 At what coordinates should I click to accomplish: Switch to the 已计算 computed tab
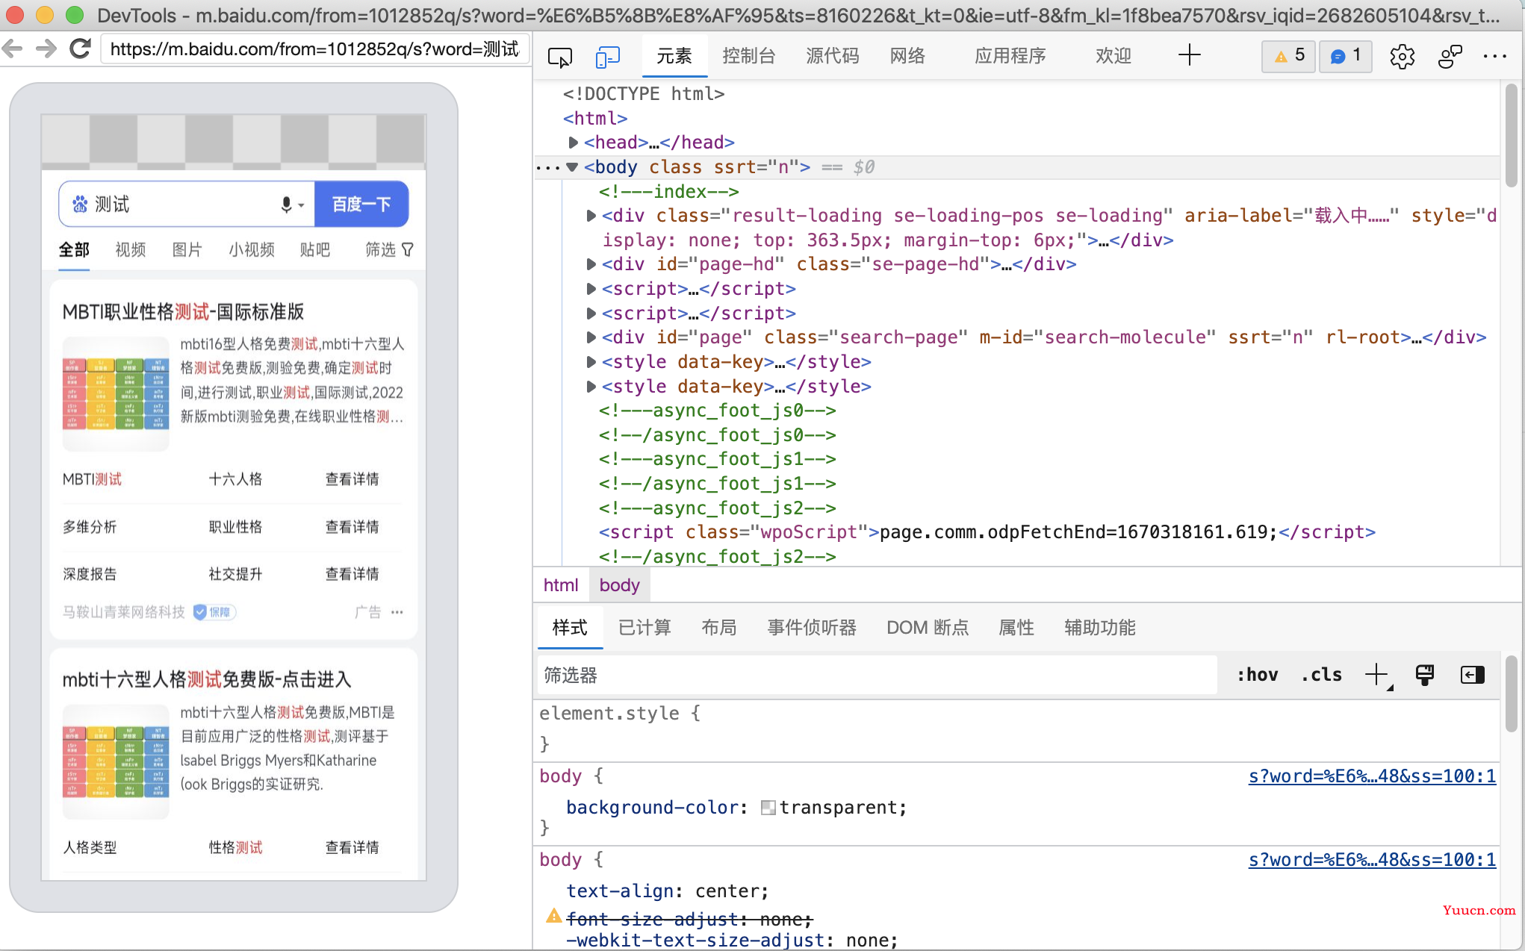click(x=645, y=628)
